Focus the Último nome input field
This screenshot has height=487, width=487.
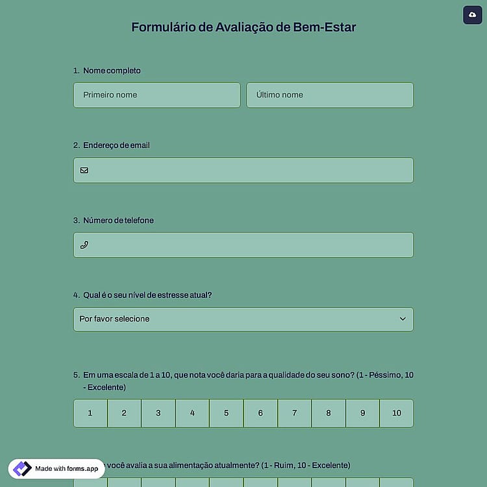[x=330, y=95]
